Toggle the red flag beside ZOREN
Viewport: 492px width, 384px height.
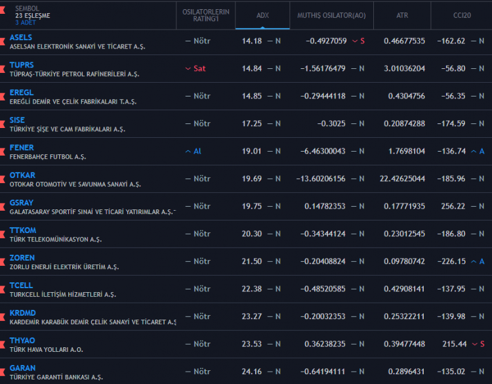(x=2, y=262)
